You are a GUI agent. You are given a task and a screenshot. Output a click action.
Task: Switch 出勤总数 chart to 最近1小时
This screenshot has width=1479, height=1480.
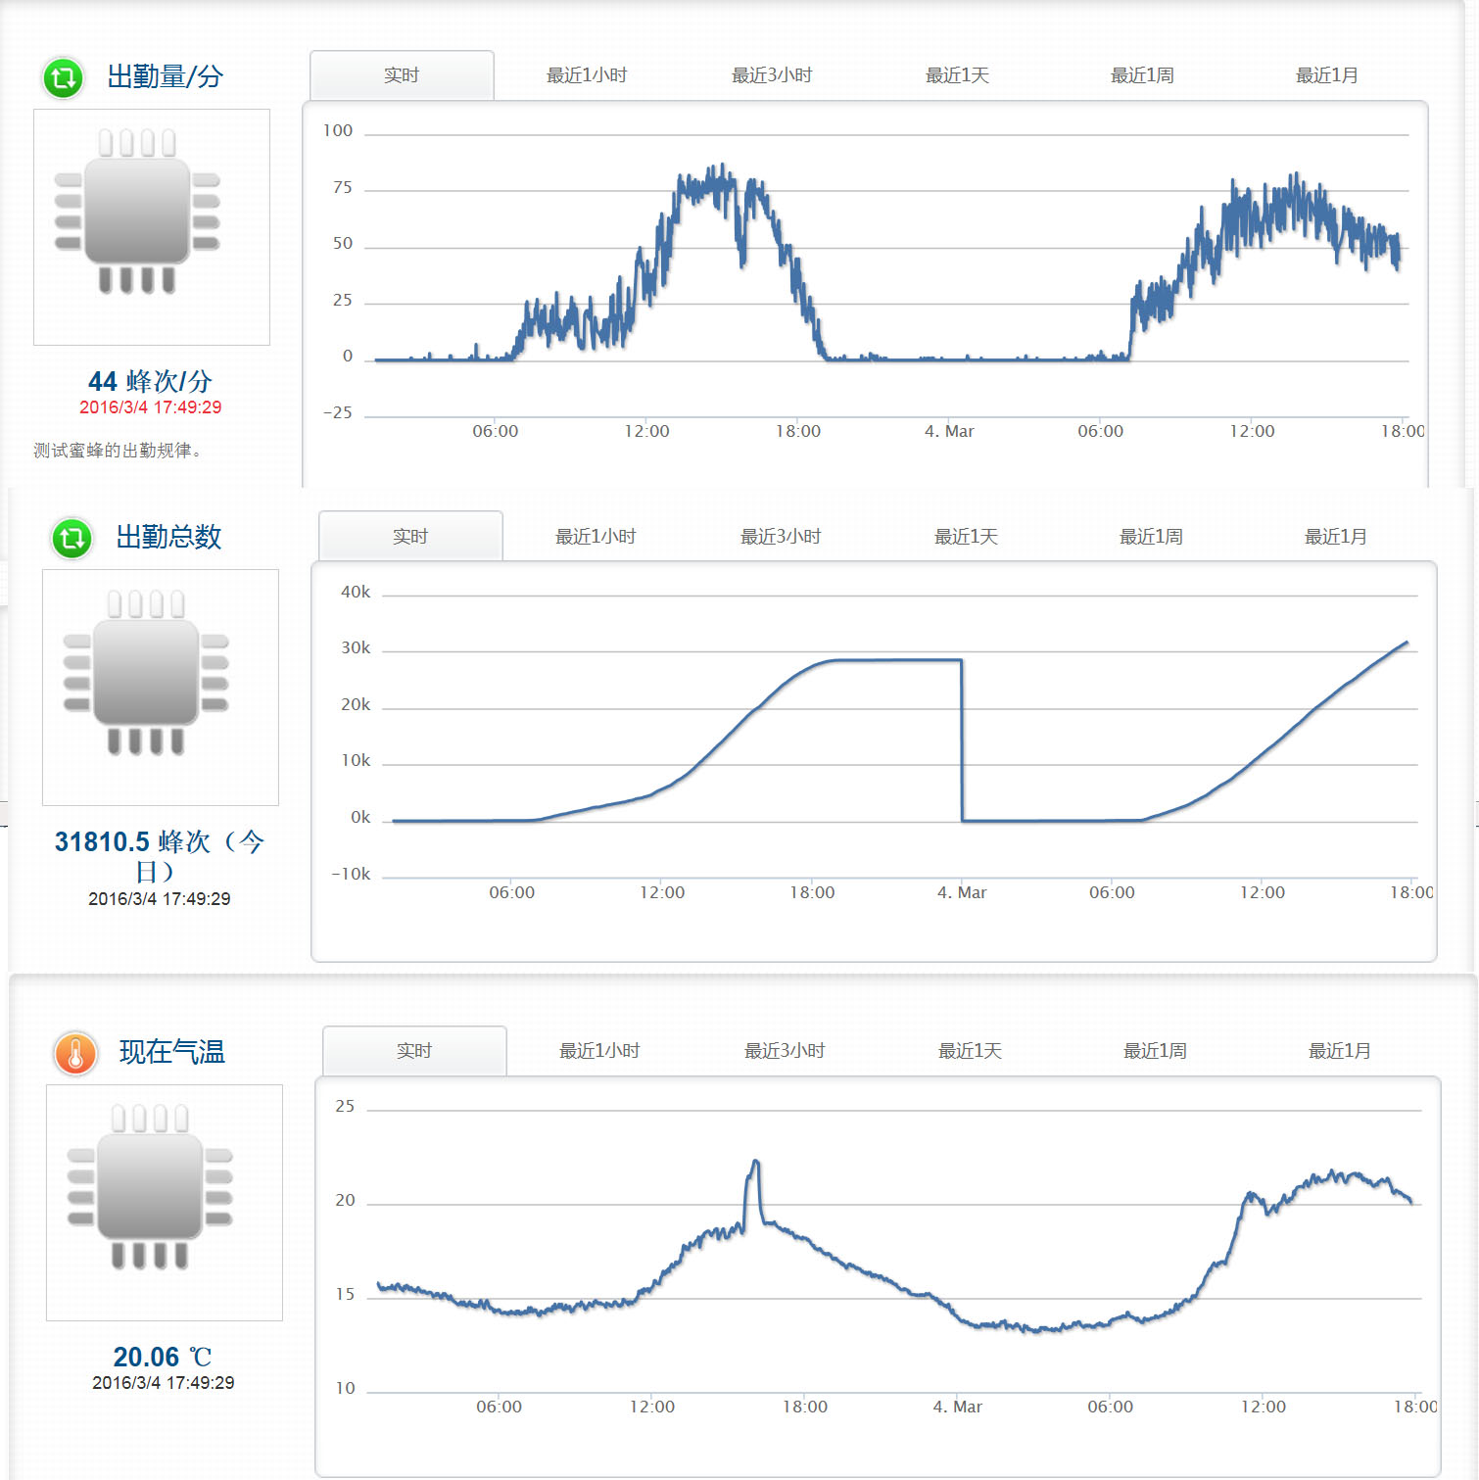point(596,537)
